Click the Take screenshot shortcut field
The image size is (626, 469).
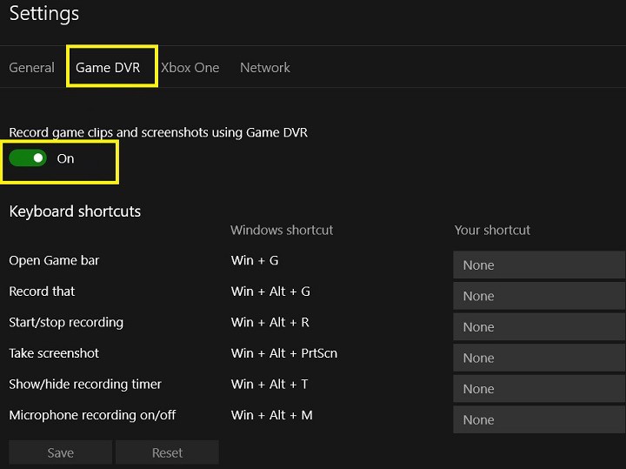[539, 358]
